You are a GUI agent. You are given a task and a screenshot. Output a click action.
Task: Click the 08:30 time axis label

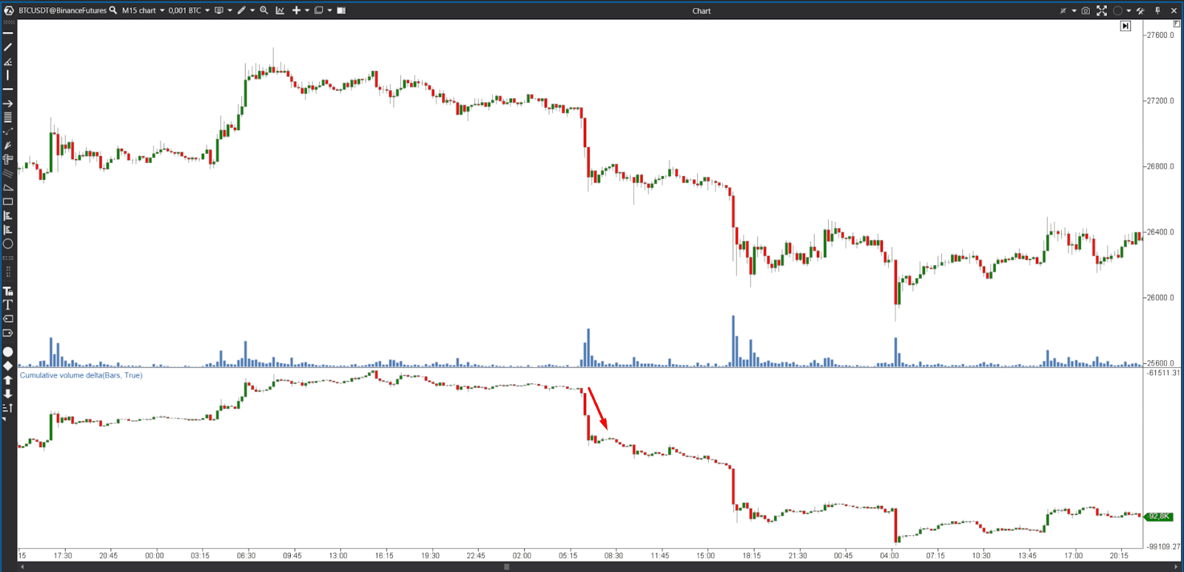click(613, 555)
